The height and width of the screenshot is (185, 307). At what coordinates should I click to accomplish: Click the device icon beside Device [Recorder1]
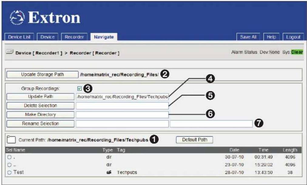tap(10, 52)
